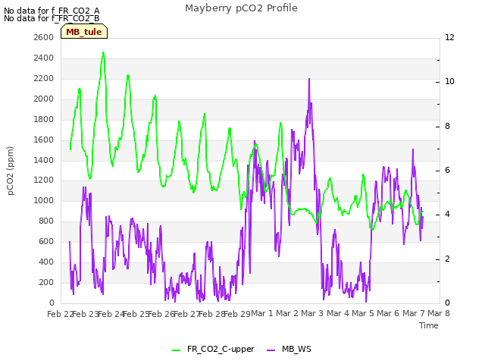
Task: Click the 2600 left-axis tick label
Action: pyautogui.click(x=44, y=37)
